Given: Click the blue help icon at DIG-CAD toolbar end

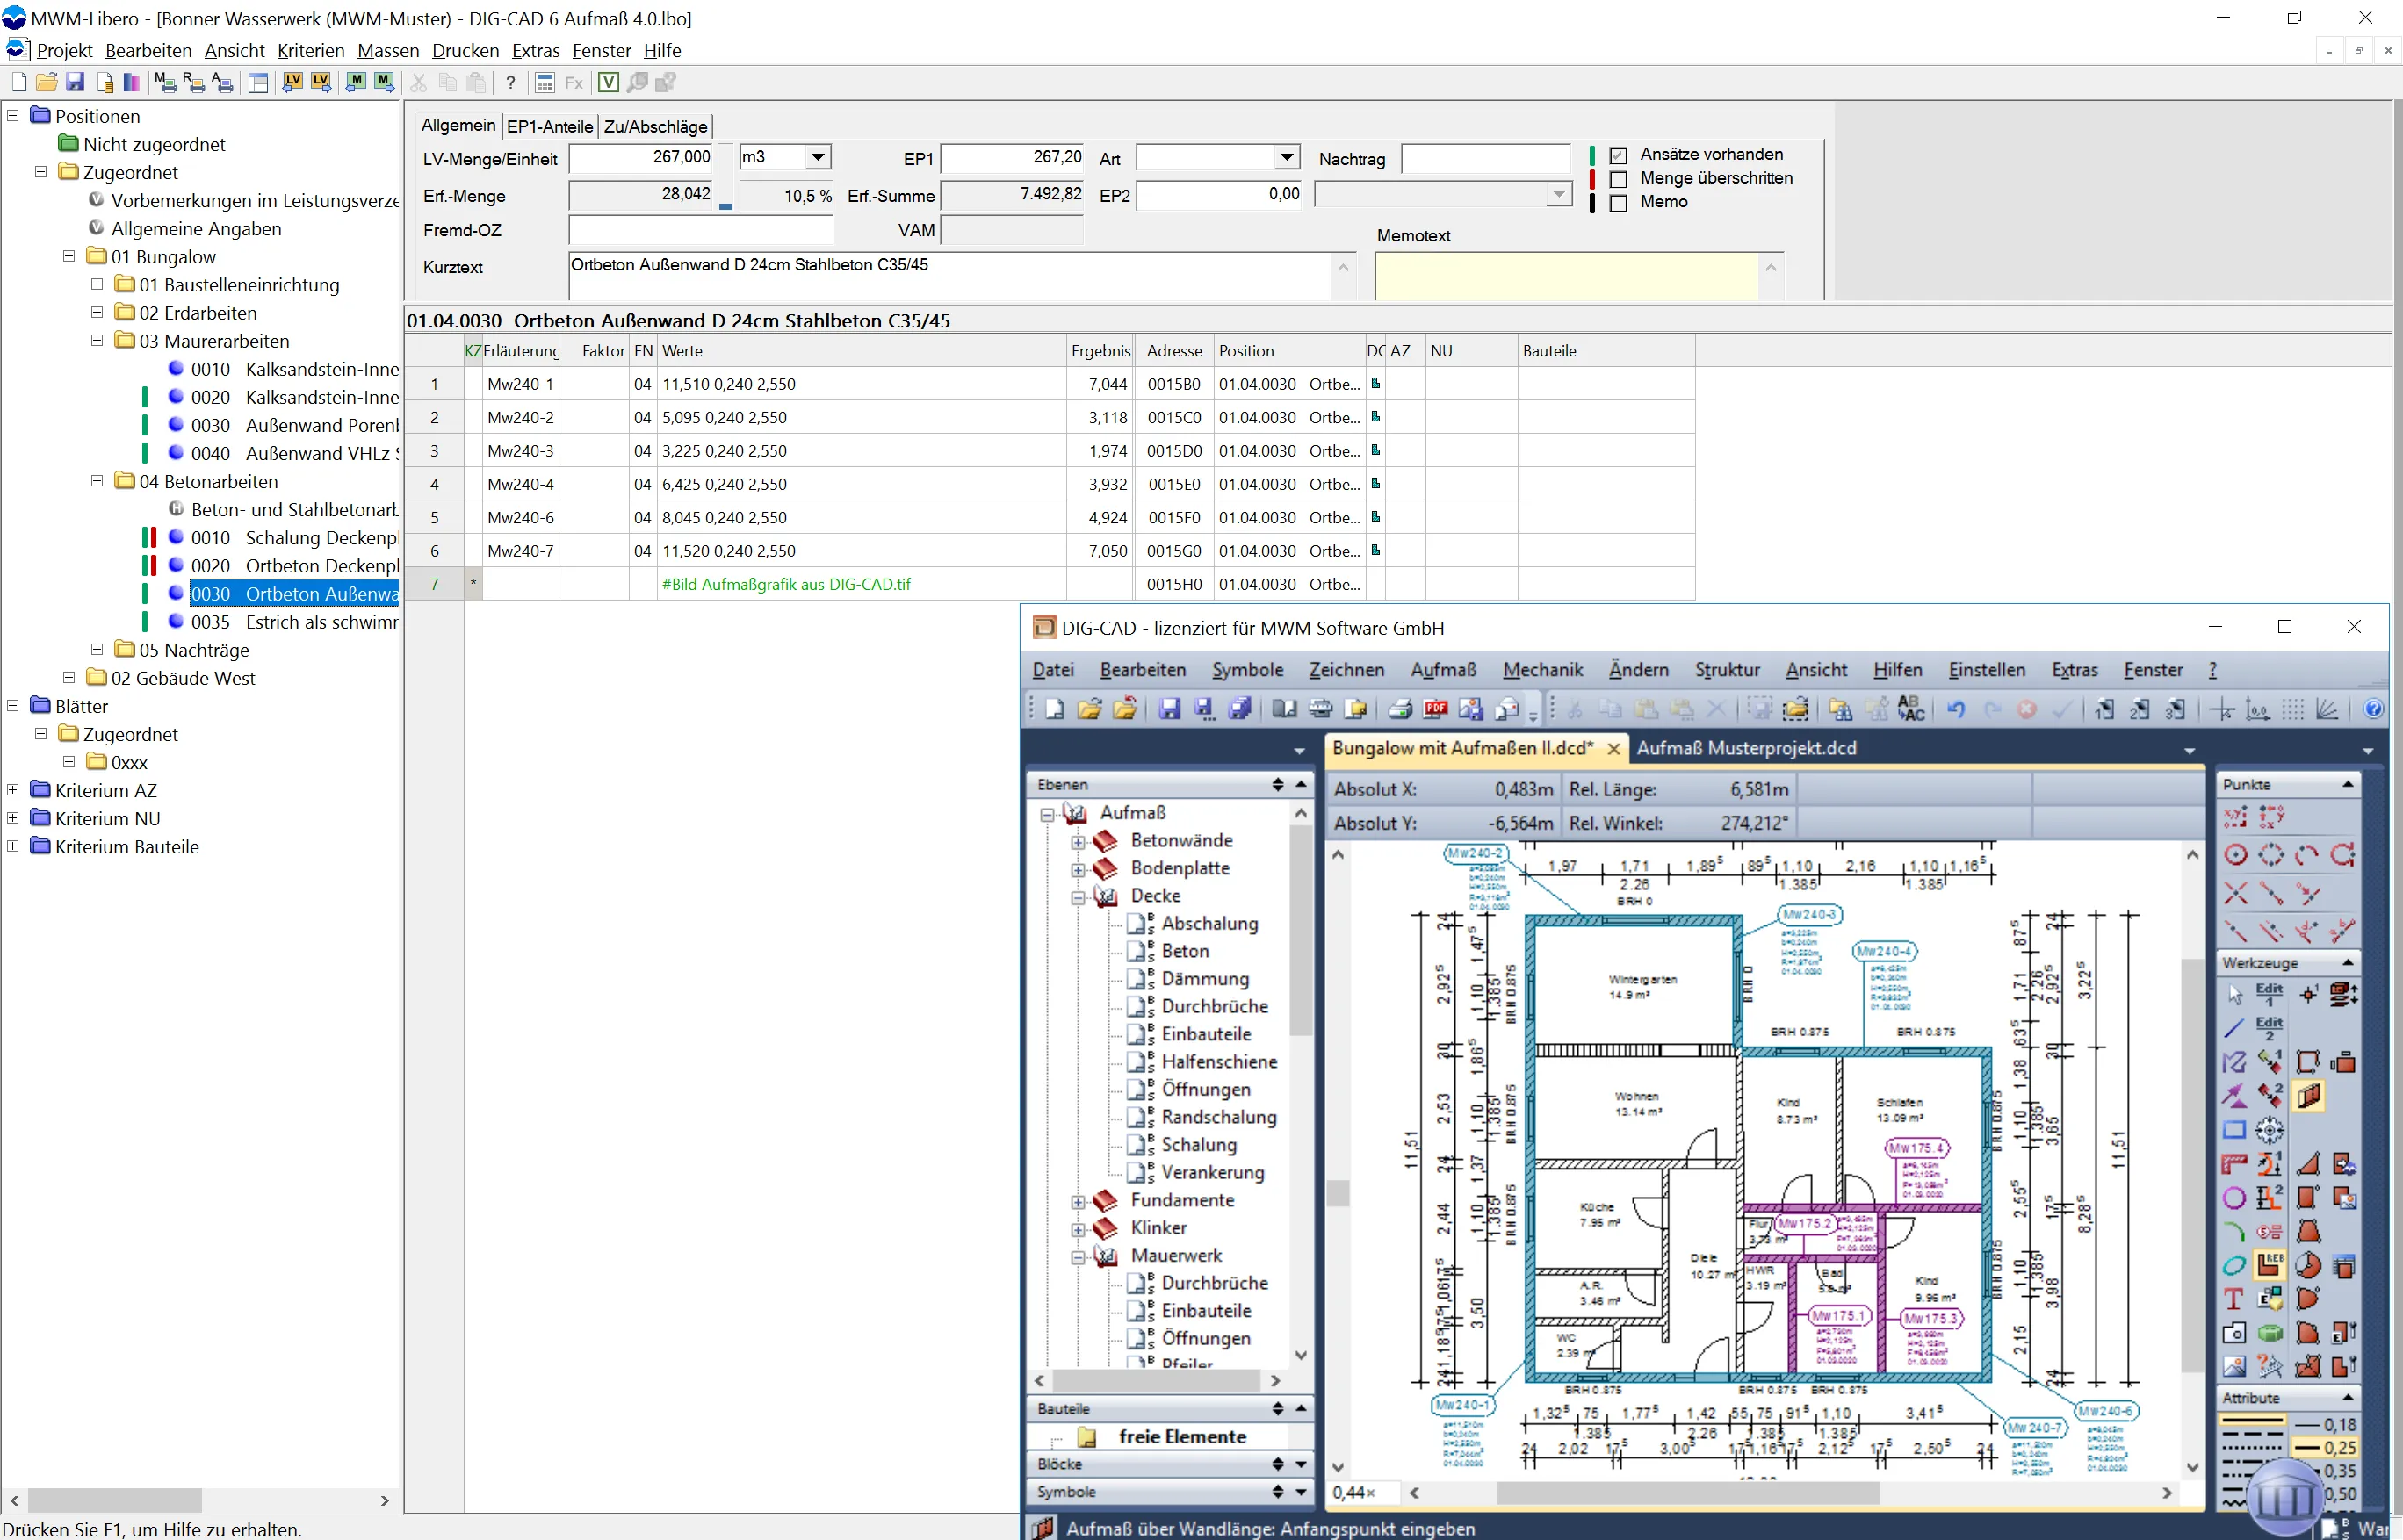Looking at the screenshot, I should tap(2373, 709).
